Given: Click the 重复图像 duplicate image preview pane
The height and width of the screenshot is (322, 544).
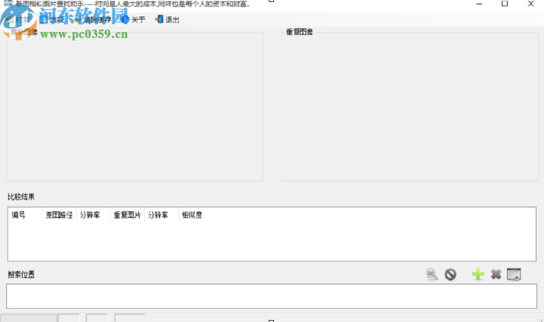Looking at the screenshot, I should pos(410,106).
